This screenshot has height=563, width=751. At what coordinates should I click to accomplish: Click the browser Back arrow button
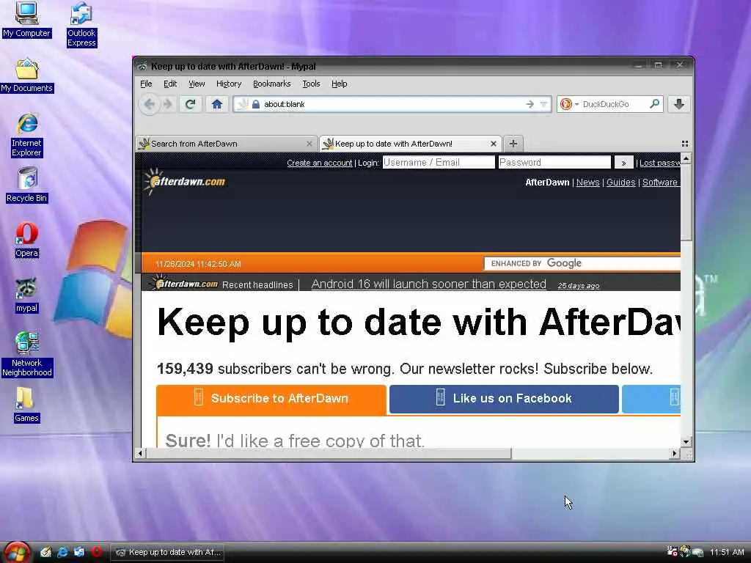[150, 104]
